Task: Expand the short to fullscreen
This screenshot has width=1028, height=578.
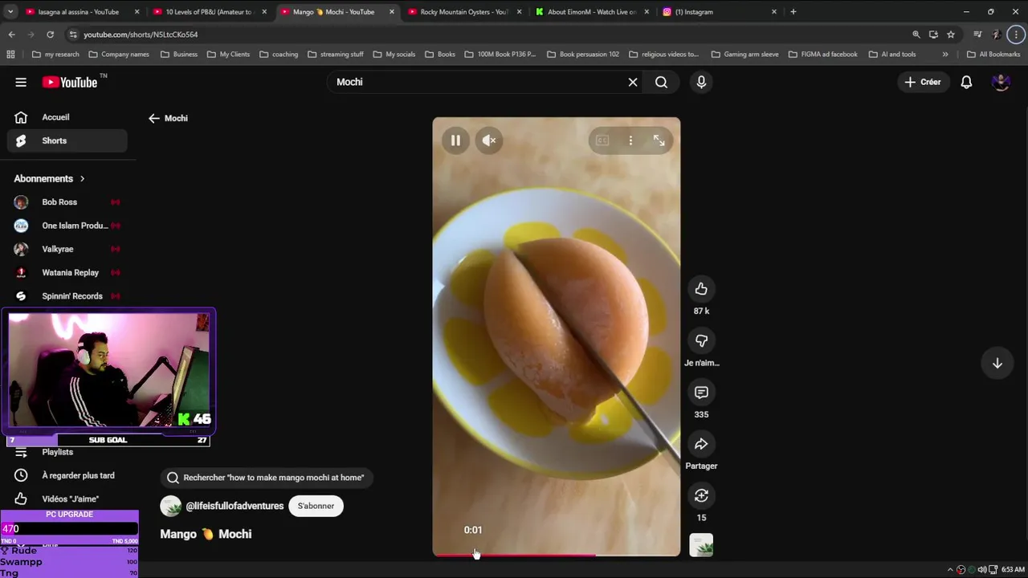Action: pos(659,140)
